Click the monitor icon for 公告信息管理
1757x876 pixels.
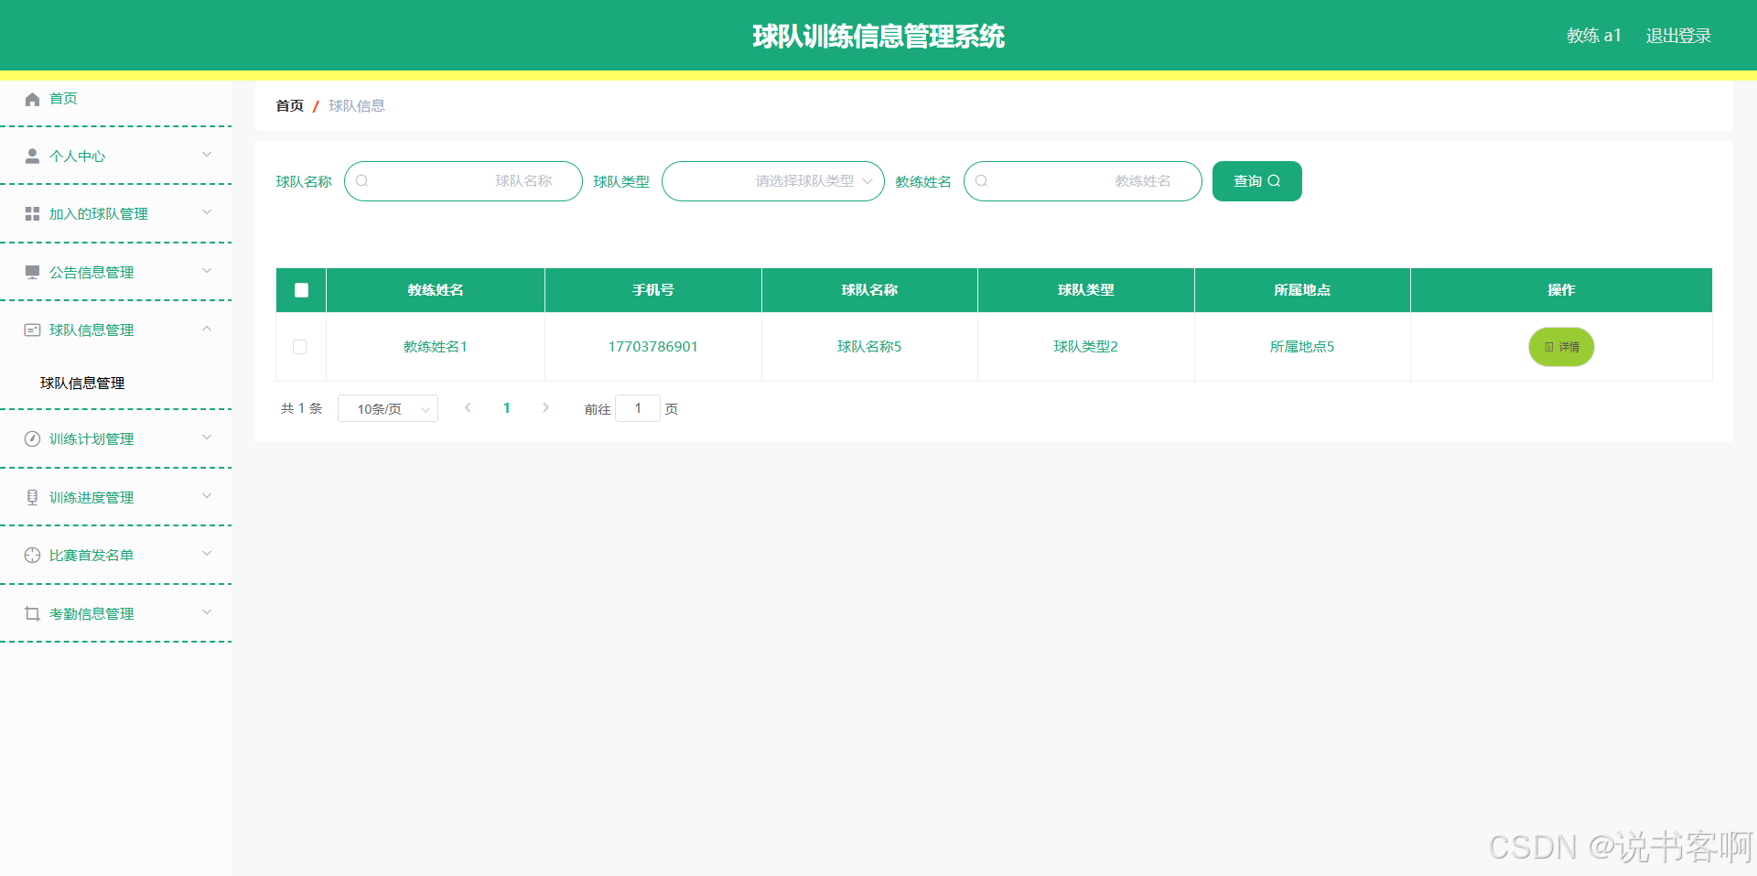click(32, 273)
